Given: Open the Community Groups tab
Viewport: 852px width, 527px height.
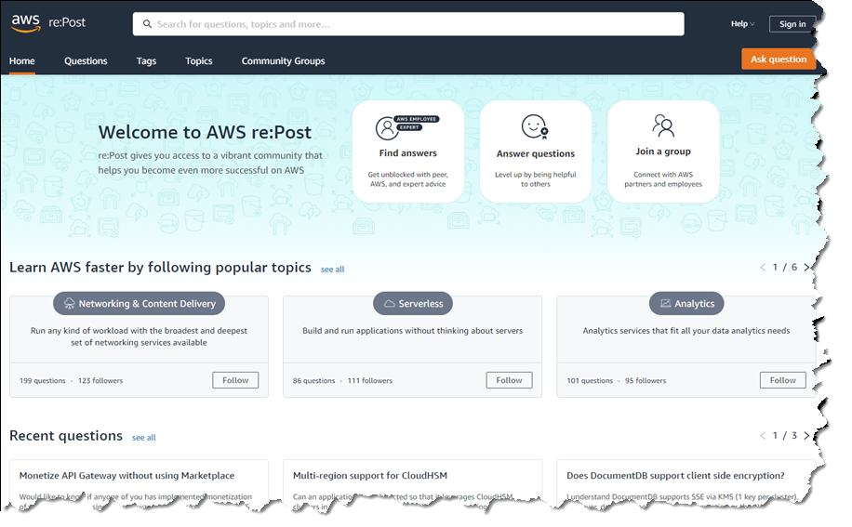Looking at the screenshot, I should tap(283, 60).
